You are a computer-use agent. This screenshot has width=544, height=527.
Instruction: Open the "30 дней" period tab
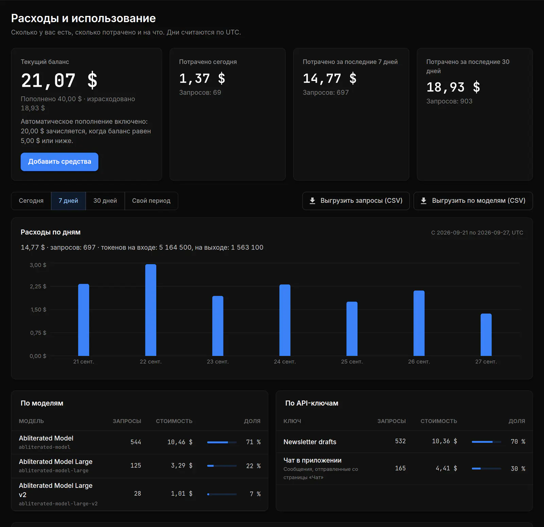105,201
